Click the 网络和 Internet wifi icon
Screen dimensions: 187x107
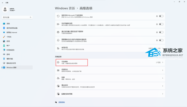4,32
